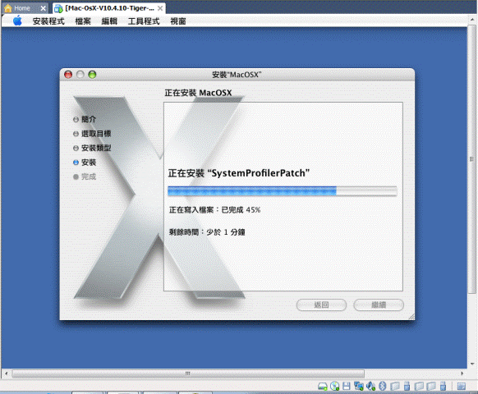Select the 選取目標 step bullet
This screenshot has height=394, width=478.
tap(76, 134)
